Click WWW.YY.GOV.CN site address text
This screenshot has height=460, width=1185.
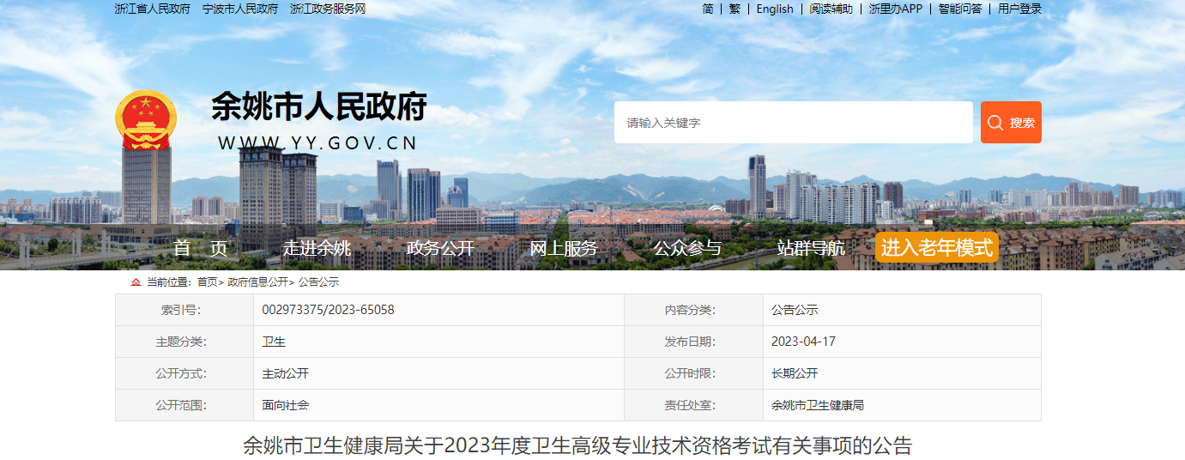tap(317, 143)
